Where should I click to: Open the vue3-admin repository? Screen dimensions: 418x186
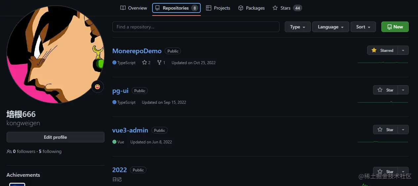[130, 130]
